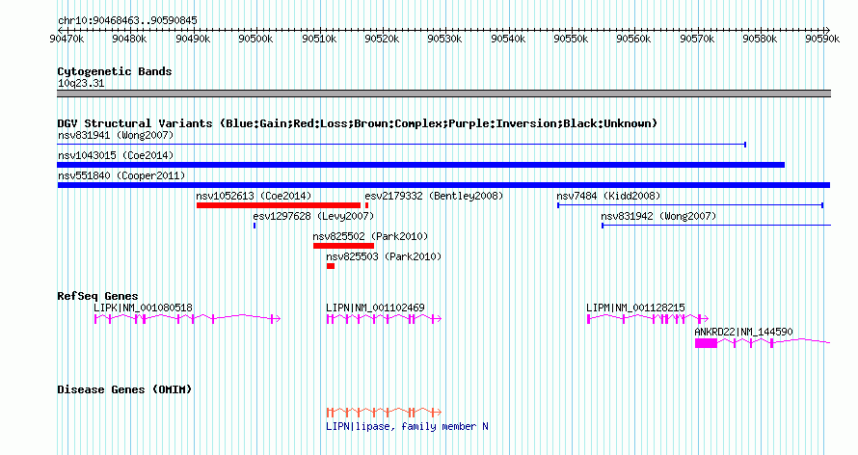The width and height of the screenshot is (858, 455).
Task: Open the nsv1052613 (Coe2014) label
Action: [254, 196]
